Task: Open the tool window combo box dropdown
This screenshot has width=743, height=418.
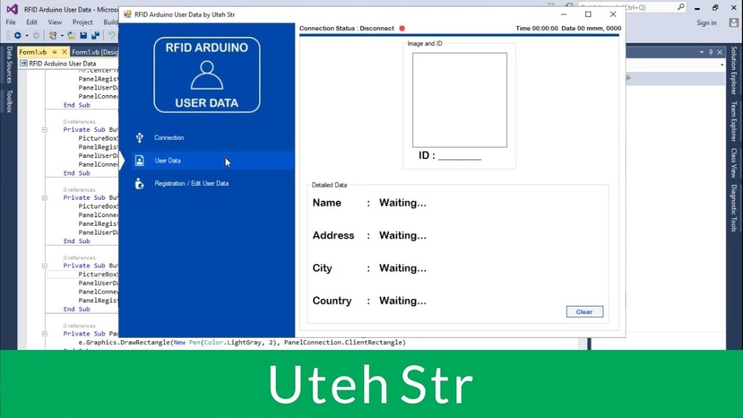Action: click(x=722, y=65)
